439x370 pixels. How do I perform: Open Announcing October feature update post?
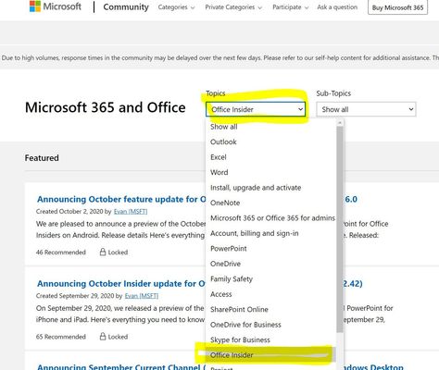pos(121,199)
